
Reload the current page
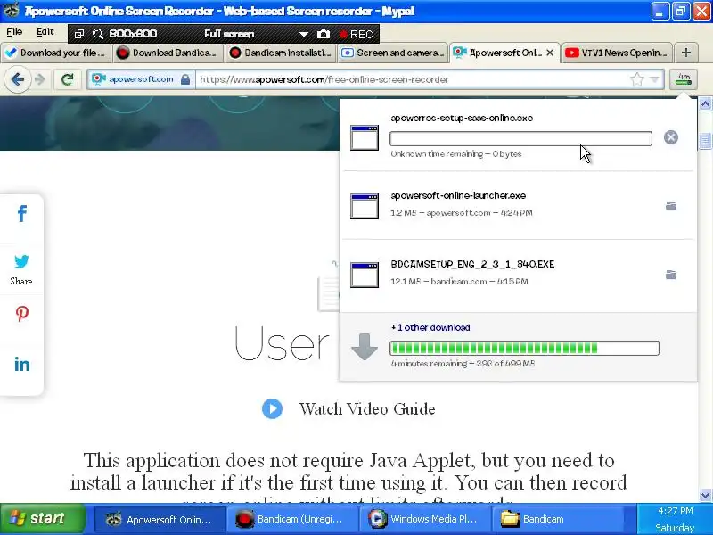coord(67,79)
